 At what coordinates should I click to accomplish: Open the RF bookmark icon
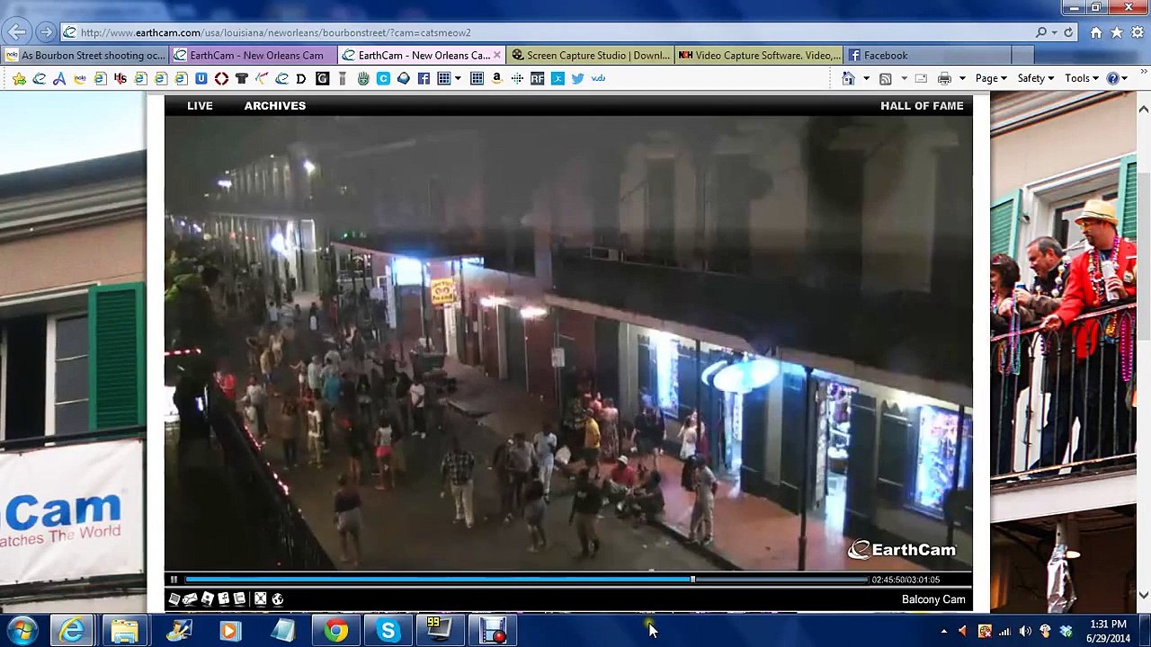pyautogui.click(x=537, y=78)
